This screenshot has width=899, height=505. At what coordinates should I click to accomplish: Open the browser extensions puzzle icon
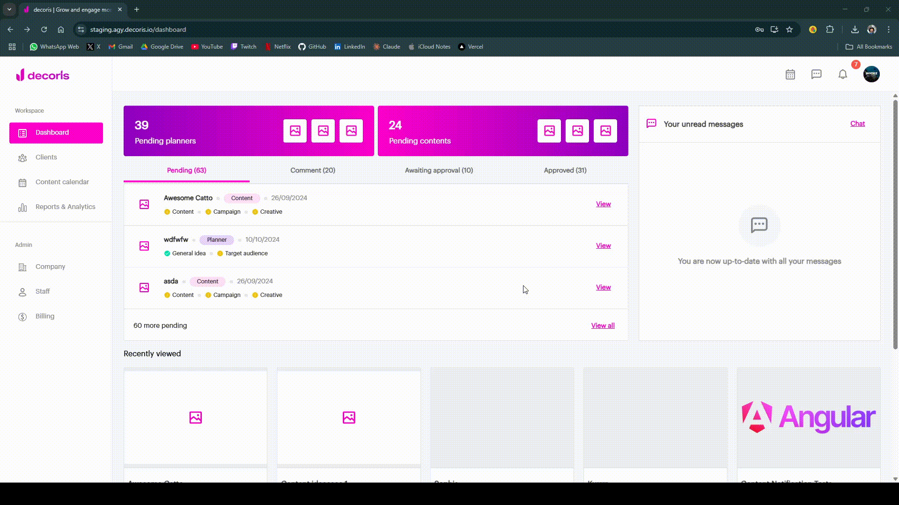coord(830,29)
